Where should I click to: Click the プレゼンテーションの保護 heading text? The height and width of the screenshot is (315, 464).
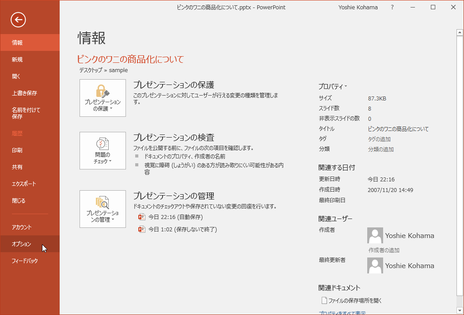(x=174, y=85)
